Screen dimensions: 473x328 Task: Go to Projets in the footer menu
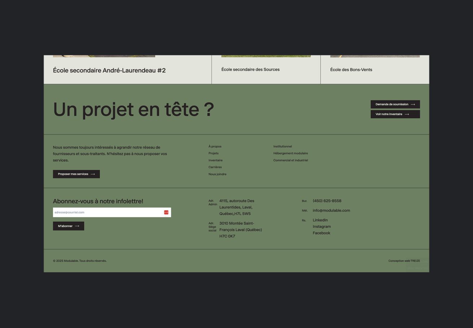213,153
